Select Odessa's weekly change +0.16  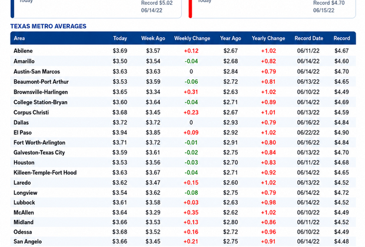point(191,232)
